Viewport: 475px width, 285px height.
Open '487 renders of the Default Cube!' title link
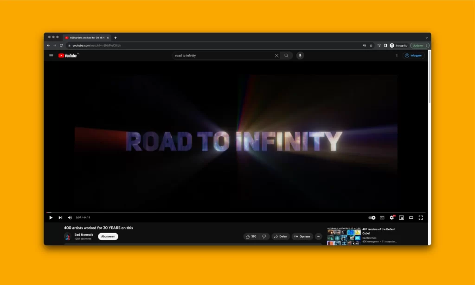coord(379,231)
